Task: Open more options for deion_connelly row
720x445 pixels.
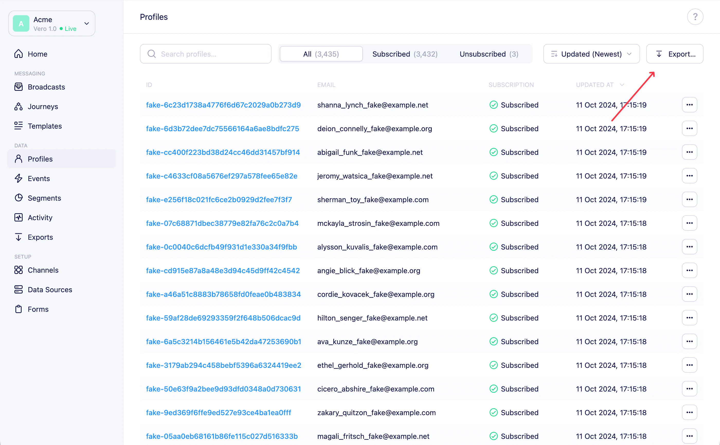Action: tap(689, 128)
